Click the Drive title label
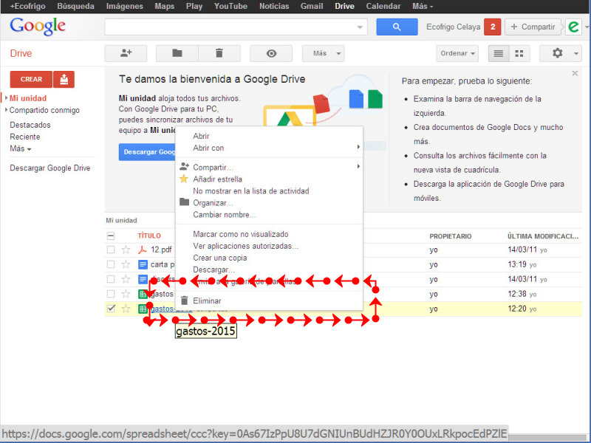The height and width of the screenshot is (443, 591). [x=21, y=53]
